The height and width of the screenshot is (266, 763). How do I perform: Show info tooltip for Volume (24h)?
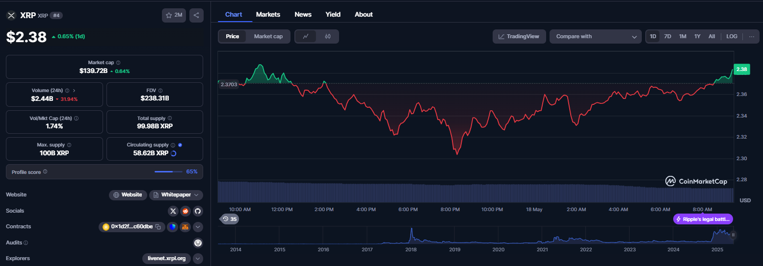67,91
